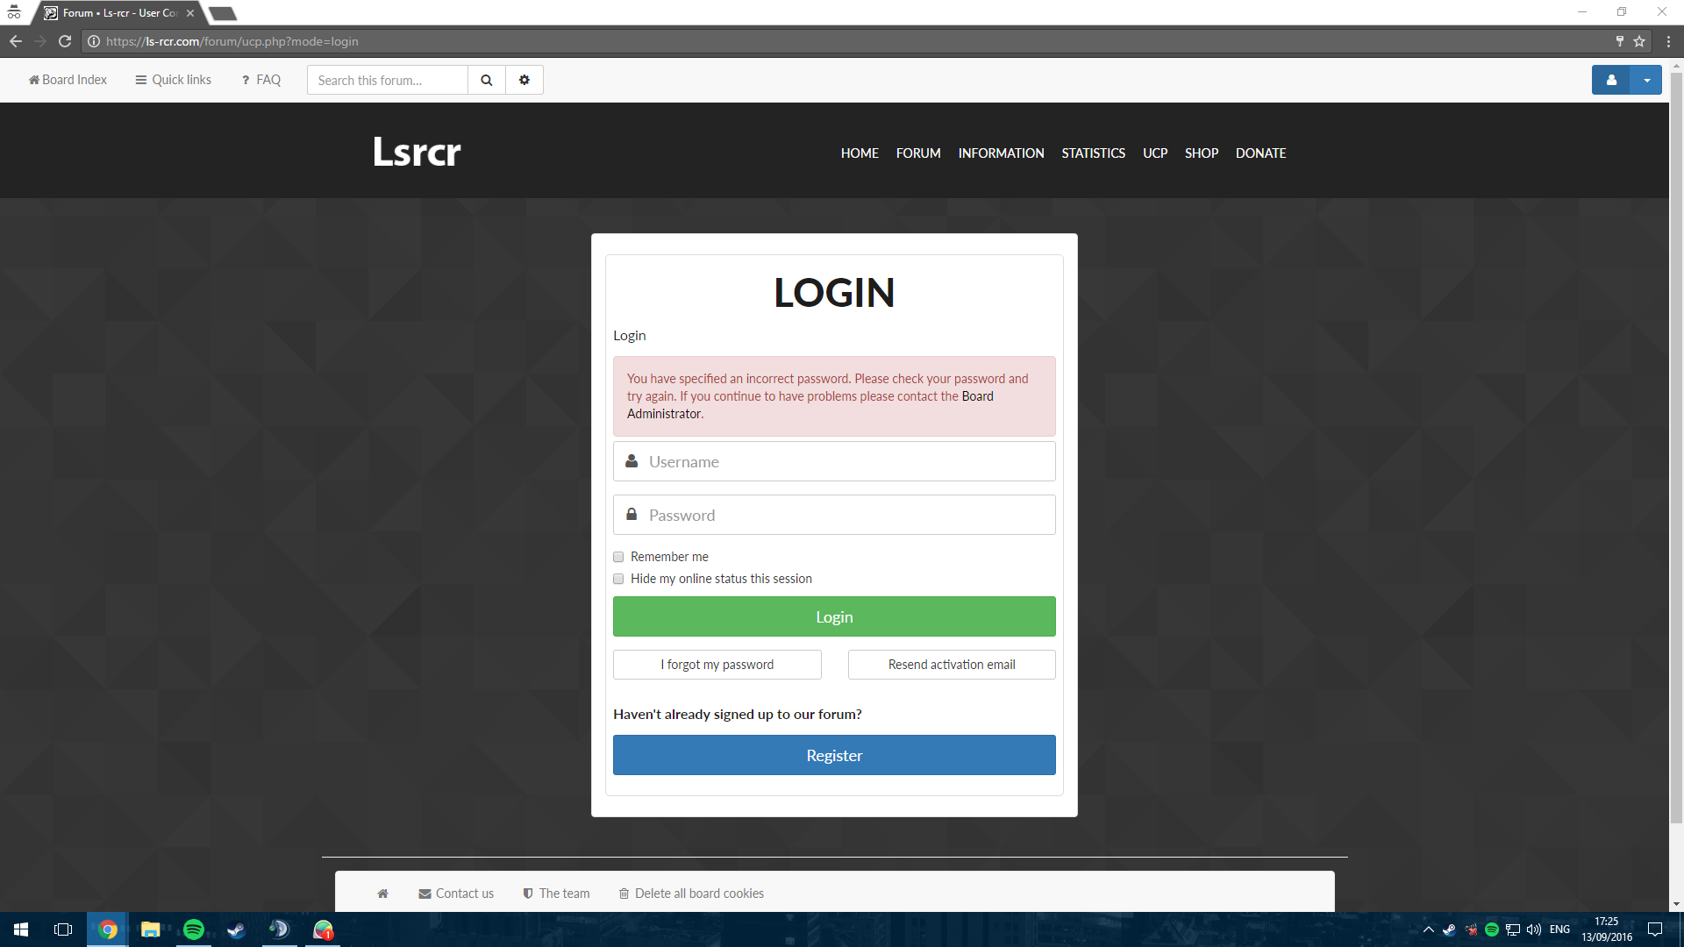Enable the Remember me checkbox
This screenshot has height=947, width=1684.
point(618,557)
